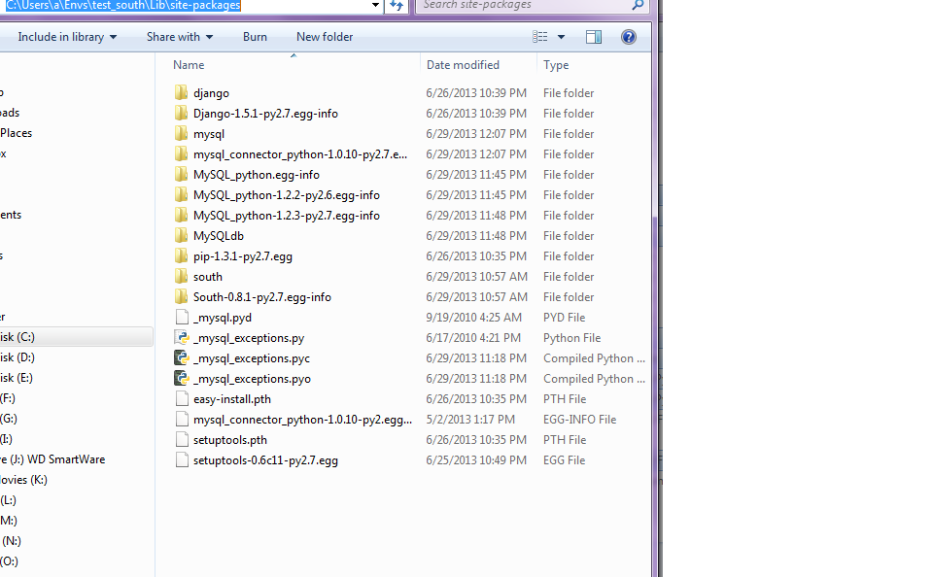Viewport: 933px width, 577px height.
Task: Expand the address bar history dropdown
Action: [375, 5]
